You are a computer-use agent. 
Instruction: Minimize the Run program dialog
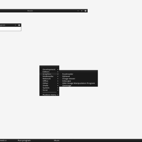(15, 25)
